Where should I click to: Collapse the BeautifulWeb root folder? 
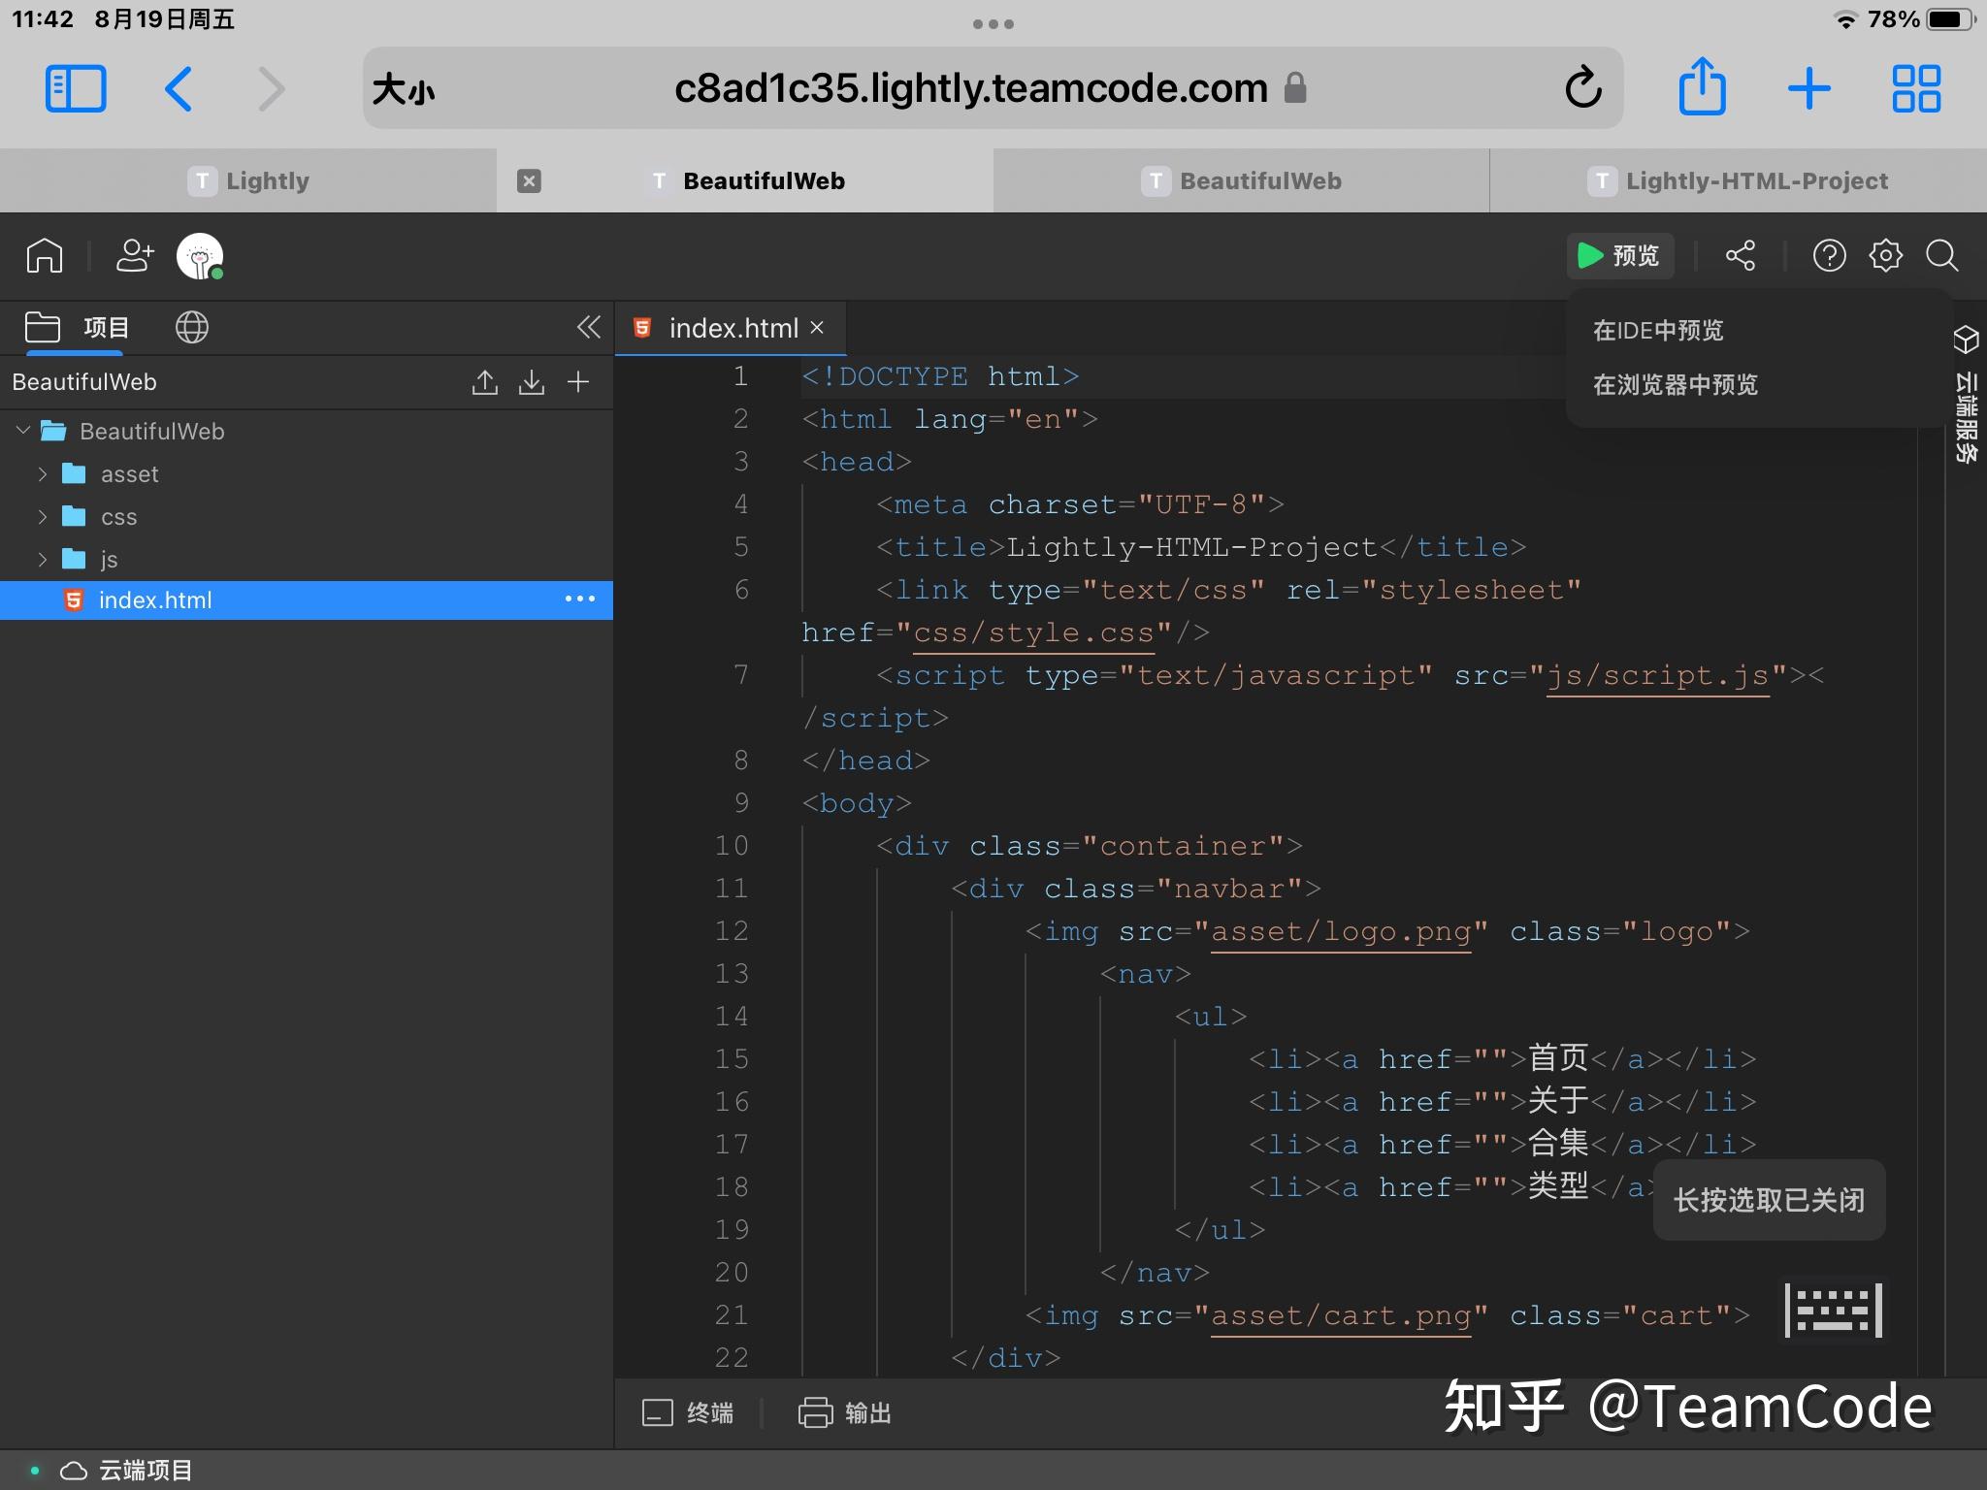(x=23, y=431)
